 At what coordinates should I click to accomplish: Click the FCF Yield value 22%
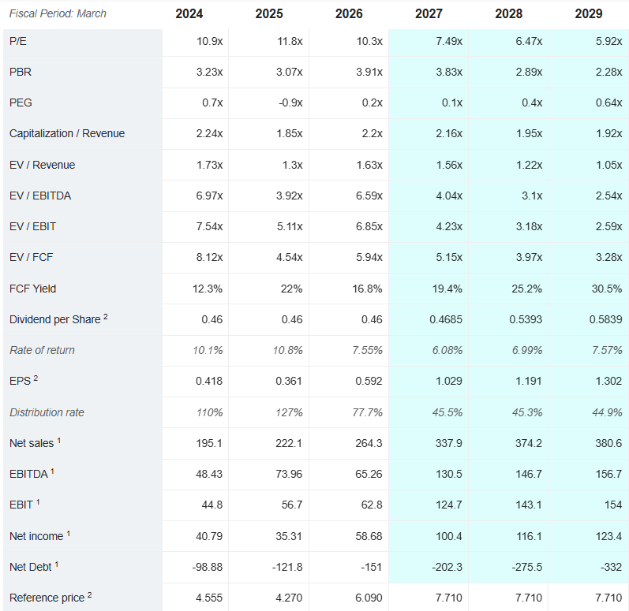point(291,289)
